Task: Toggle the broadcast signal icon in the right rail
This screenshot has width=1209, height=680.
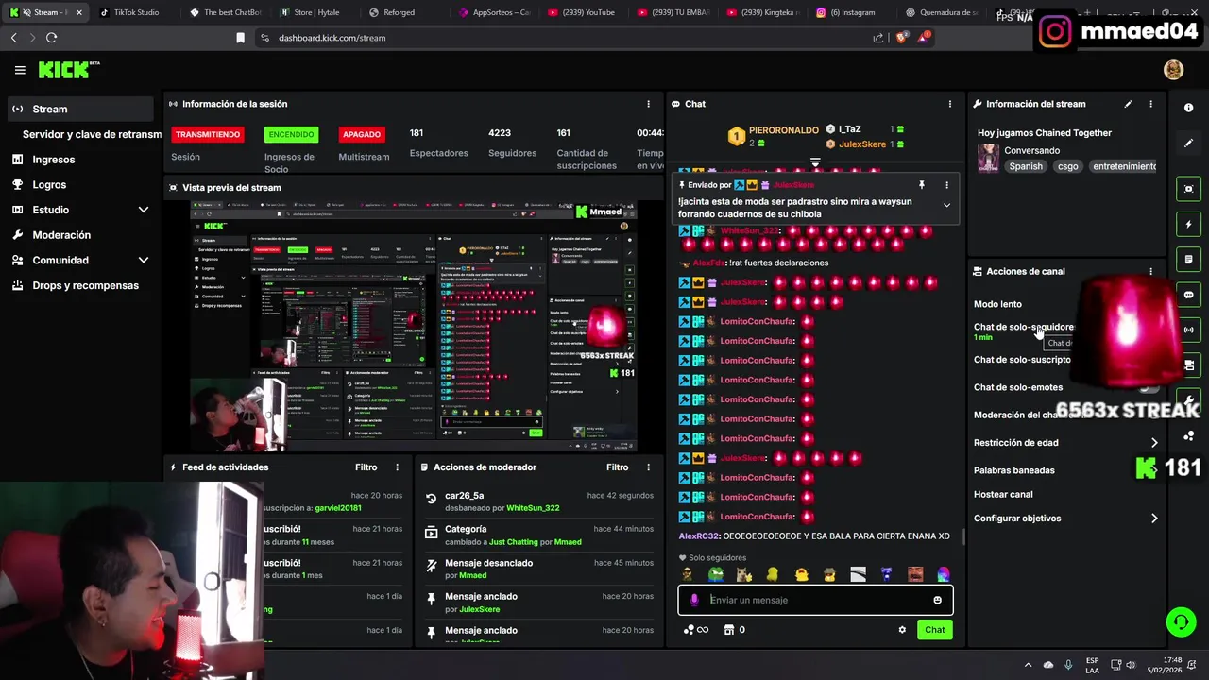Action: [x=1189, y=330]
